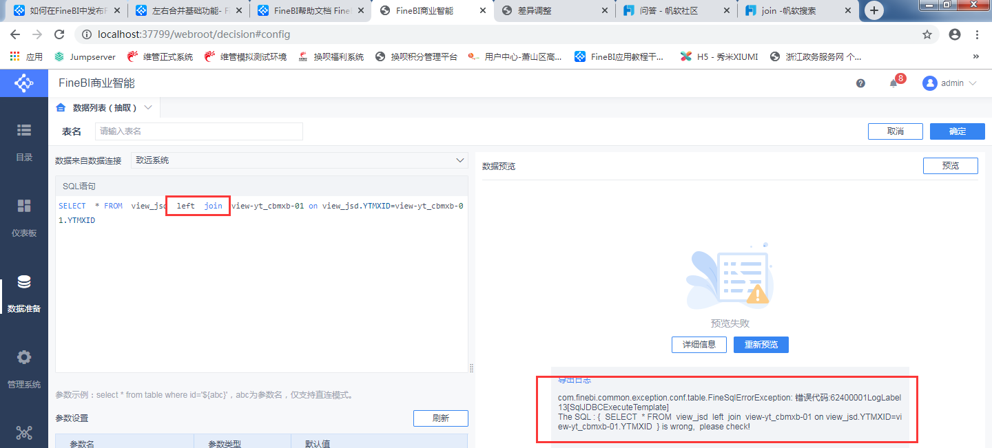992x448 pixels.
Task: Click the panel splitter handle beside SQL editor
Action: tap(471, 368)
